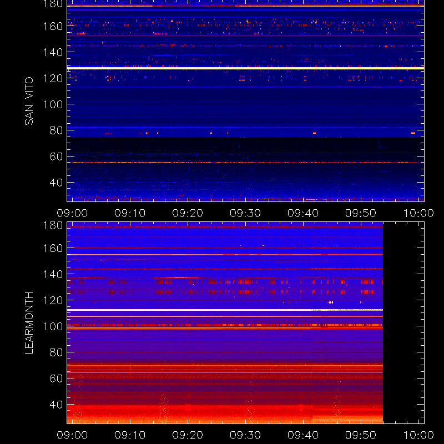Click the SAN VITO vertical axis label

pyautogui.click(x=29, y=101)
